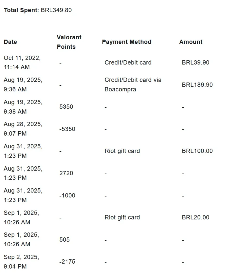Screen dimensions: 236x279
Task: Click the -2175 Valorant Points value
Action: pos(67,262)
